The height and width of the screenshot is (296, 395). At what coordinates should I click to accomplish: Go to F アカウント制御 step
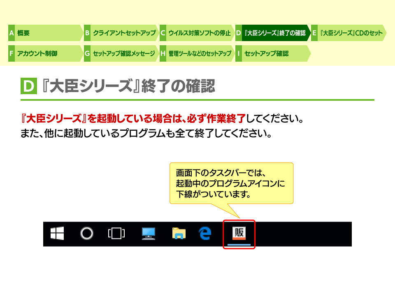click(46, 53)
